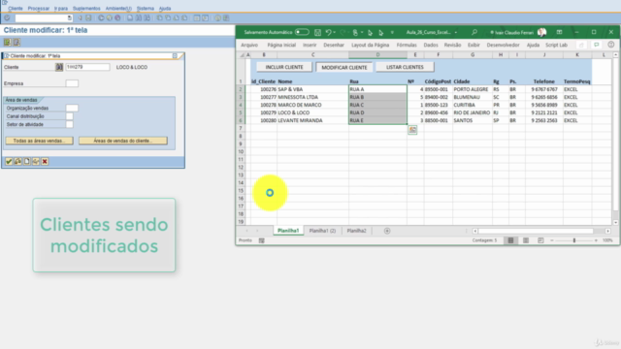This screenshot has width=621, height=349.
Task: Open SAP Sistema menu
Action: 146,9
